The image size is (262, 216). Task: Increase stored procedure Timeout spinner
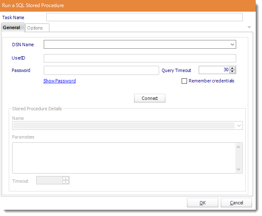[x=65, y=179]
